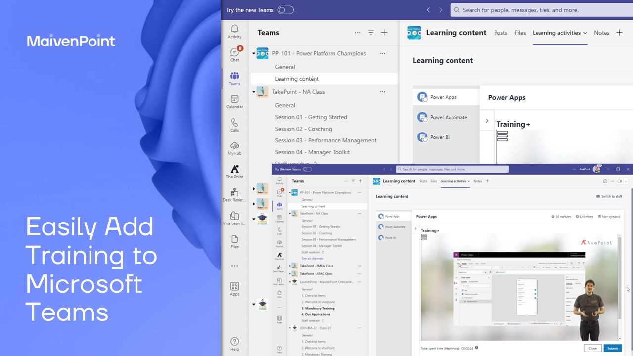Open MyHub app in the large Teams window
Viewport: 633px width, 356px height.
tap(234, 148)
